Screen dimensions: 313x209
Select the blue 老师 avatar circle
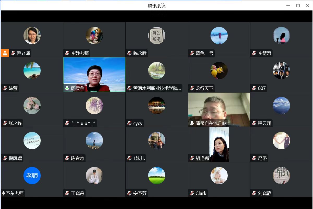point(32,176)
